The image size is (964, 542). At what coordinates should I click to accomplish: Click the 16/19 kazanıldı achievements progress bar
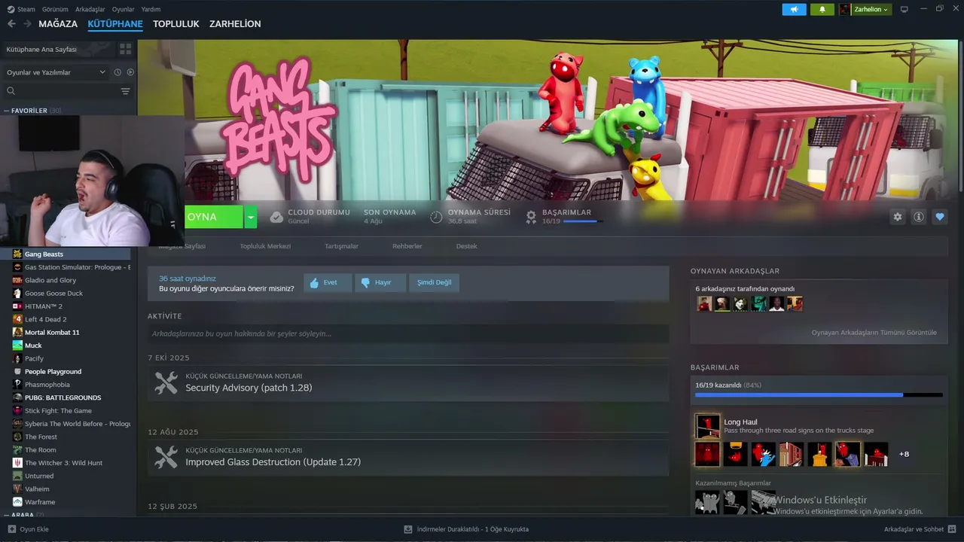pos(819,394)
